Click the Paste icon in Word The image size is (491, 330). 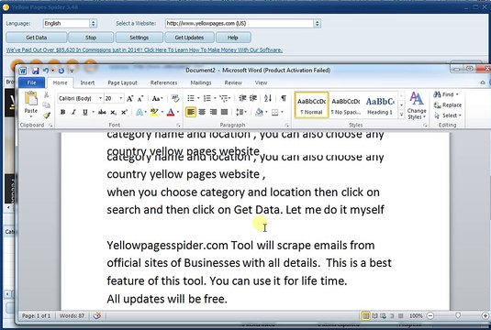click(30, 99)
